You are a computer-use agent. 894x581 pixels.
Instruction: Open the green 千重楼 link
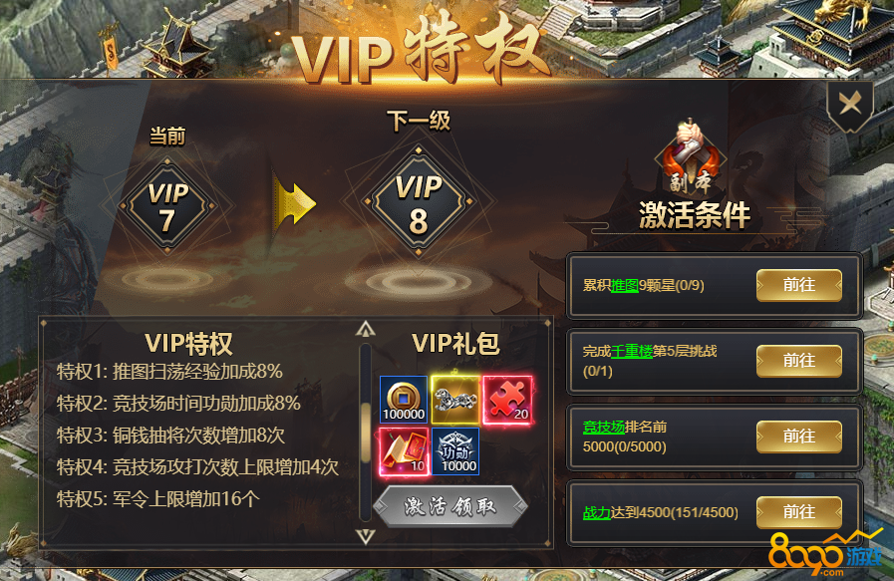[x=631, y=351]
